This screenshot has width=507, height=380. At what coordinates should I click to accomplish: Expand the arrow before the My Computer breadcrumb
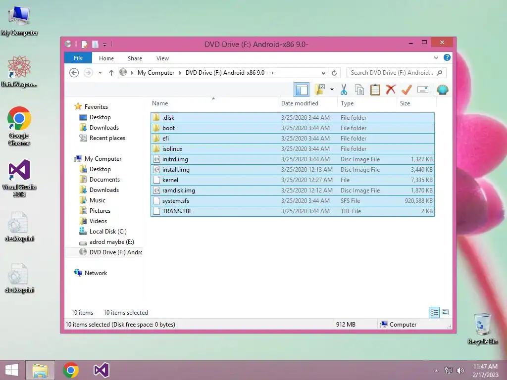[132, 73]
